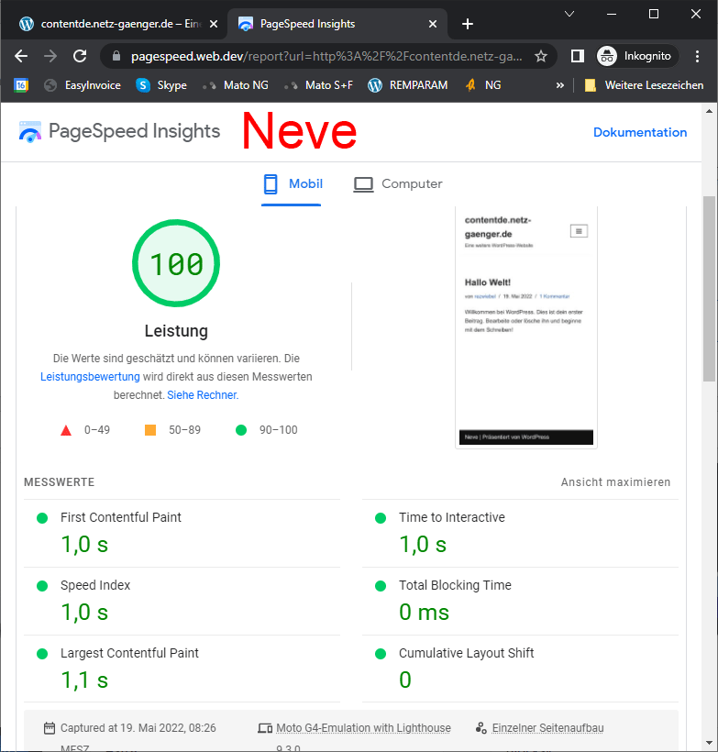
Task: Close the contentde.netz-gaenger.de tab
Action: (x=214, y=24)
